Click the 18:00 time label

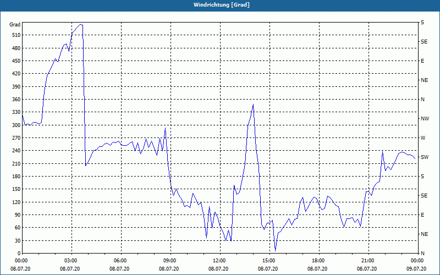point(318,261)
